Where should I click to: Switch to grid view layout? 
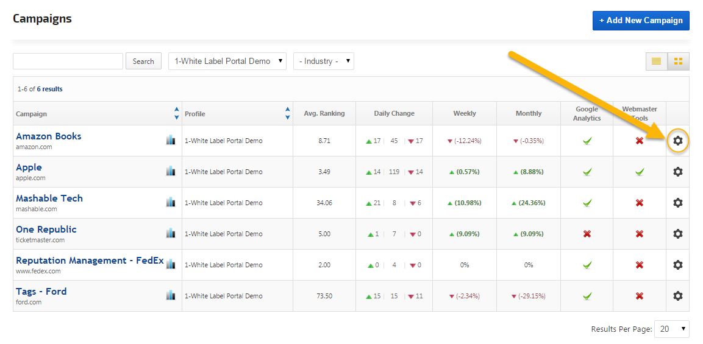(x=678, y=61)
